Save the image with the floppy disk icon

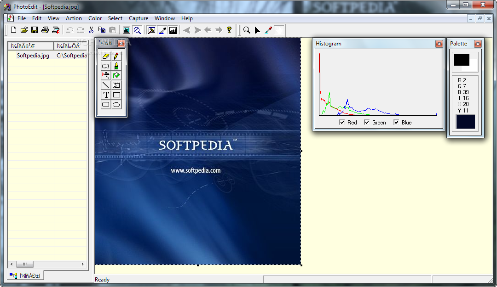34,30
